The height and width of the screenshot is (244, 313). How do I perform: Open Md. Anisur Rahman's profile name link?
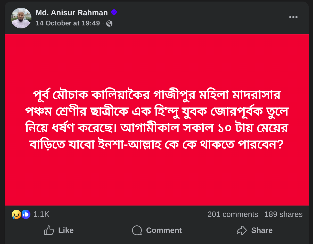point(71,13)
